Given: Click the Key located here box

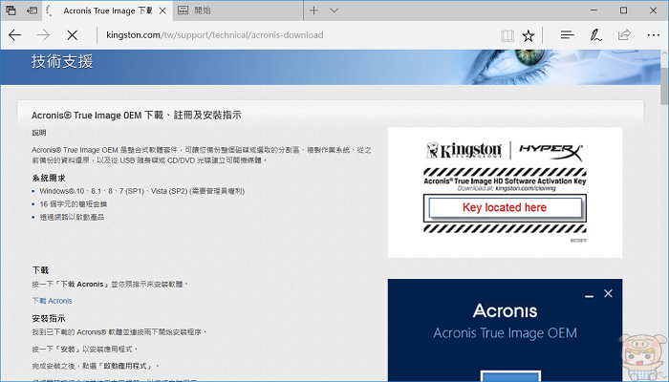Looking at the screenshot, I should coord(505,207).
